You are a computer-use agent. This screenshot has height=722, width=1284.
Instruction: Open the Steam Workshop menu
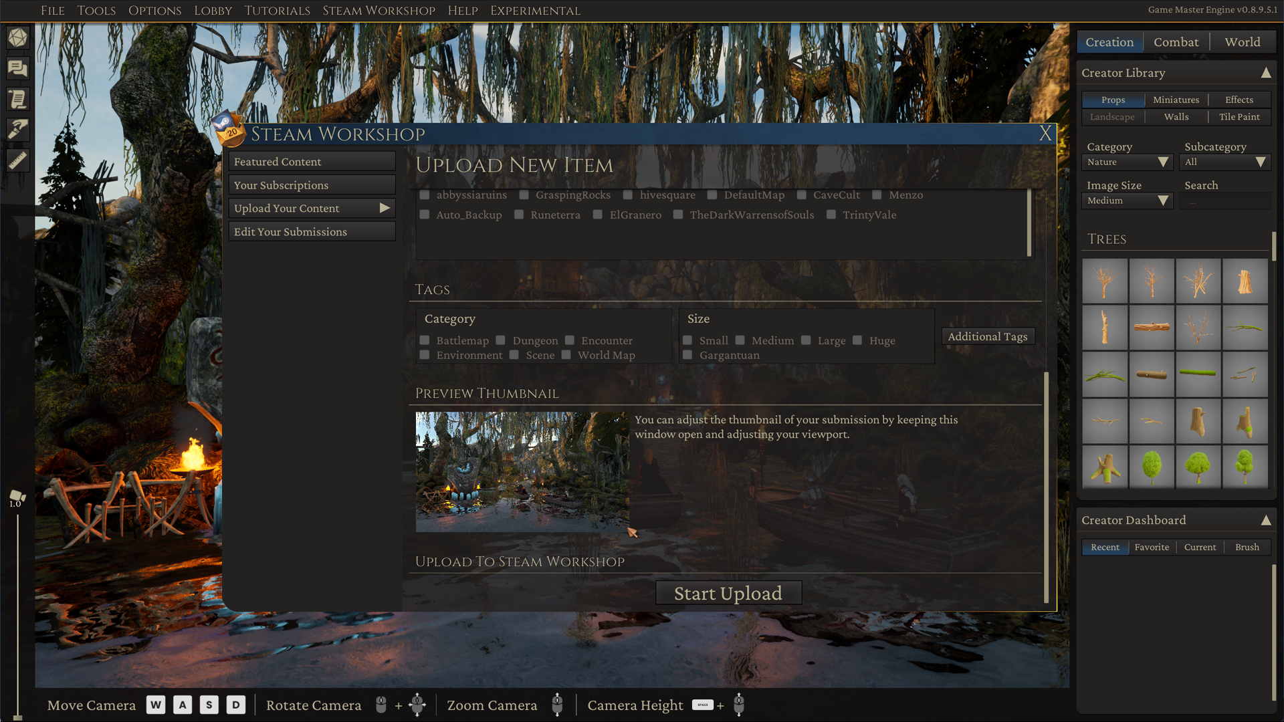pos(379,11)
